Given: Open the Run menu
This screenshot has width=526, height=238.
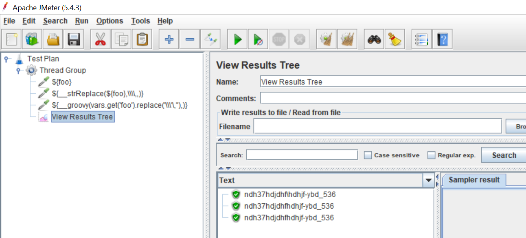Looking at the screenshot, I should click(x=82, y=21).
